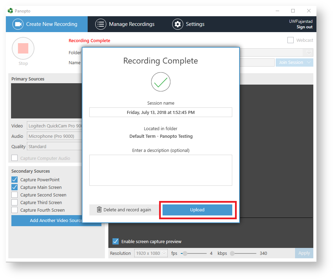Image resolution: width=333 pixels, height=279 pixels.
Task: Open the Settings tab
Action: 188,24
